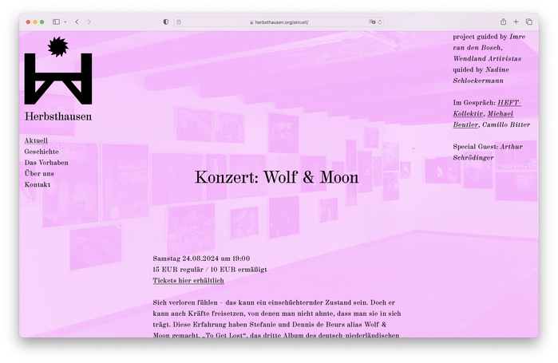This screenshot has height=363, width=558.
Task: Click the name Nadine Schlockermann
Action: click(x=481, y=75)
